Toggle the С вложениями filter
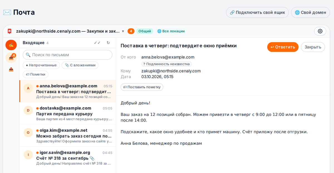Viewport: 334px width, 173px height. [80, 65]
